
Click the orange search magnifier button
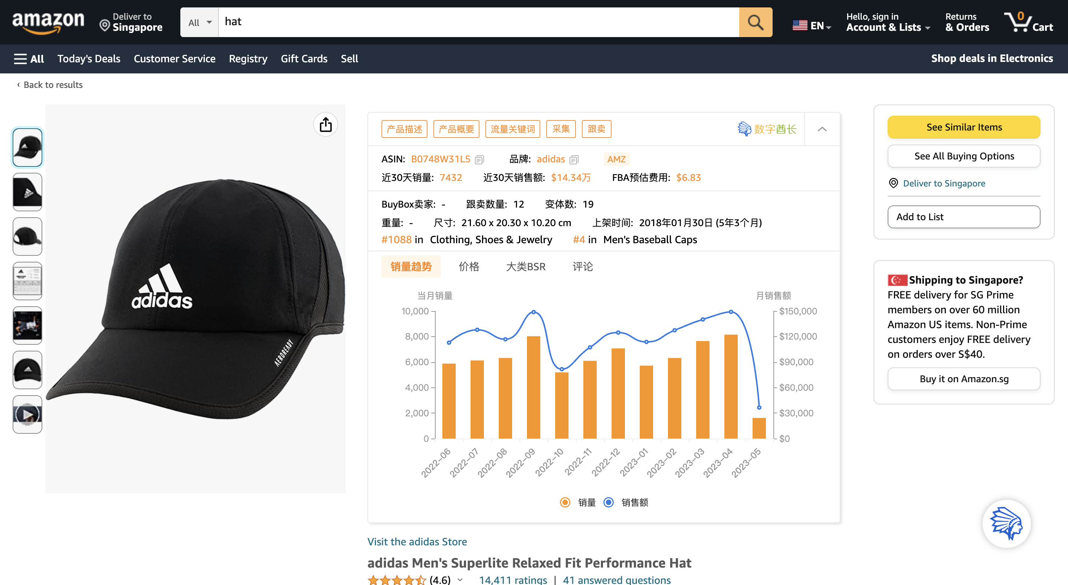[x=755, y=22]
